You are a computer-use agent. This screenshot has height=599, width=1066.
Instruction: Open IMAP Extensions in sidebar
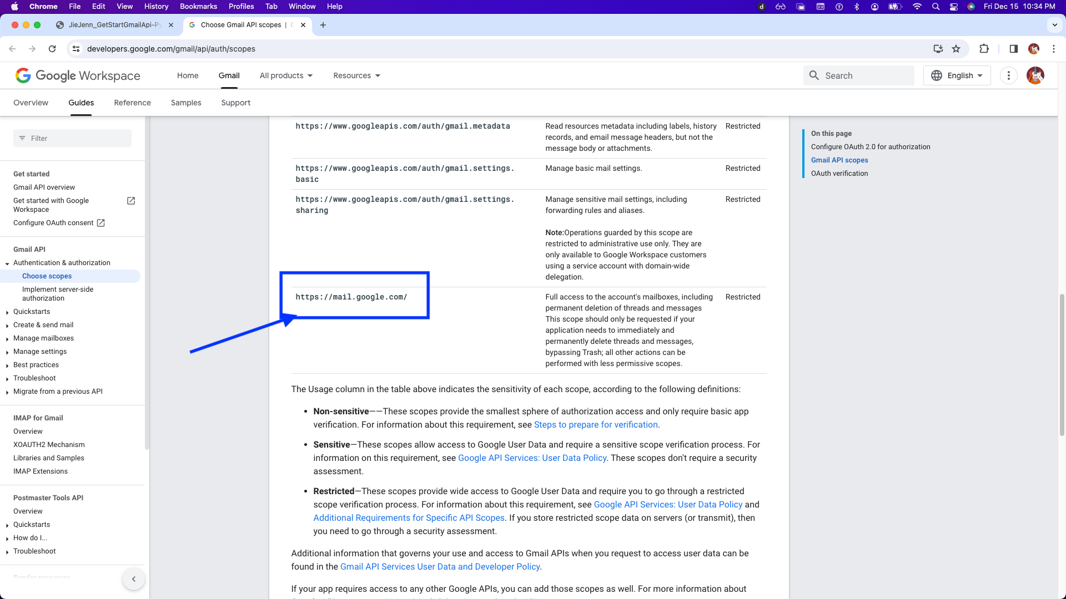(x=41, y=471)
